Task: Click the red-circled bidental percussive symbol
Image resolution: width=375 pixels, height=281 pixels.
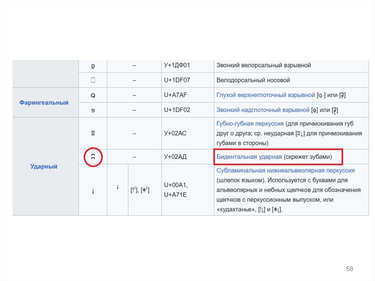Action: pyautogui.click(x=93, y=157)
